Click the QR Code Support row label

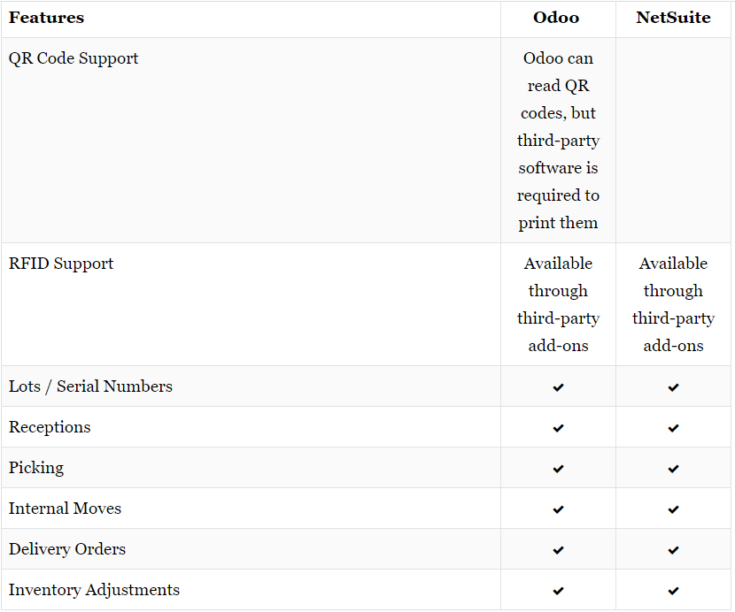click(73, 58)
